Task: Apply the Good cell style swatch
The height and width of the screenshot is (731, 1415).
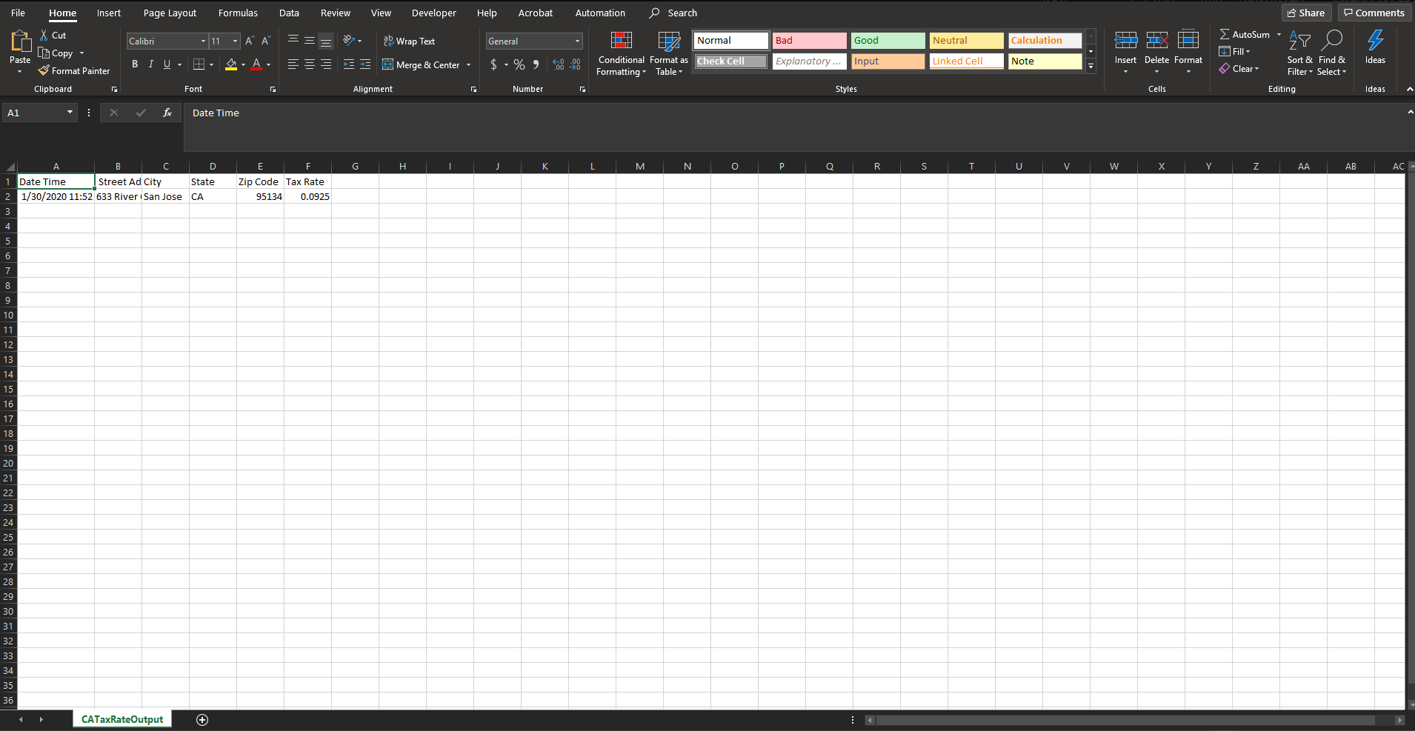Action: pos(888,41)
